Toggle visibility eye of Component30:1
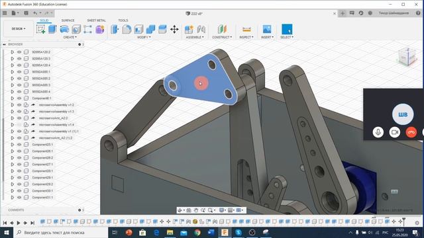This screenshot has width=424, height=238. tap(19, 191)
